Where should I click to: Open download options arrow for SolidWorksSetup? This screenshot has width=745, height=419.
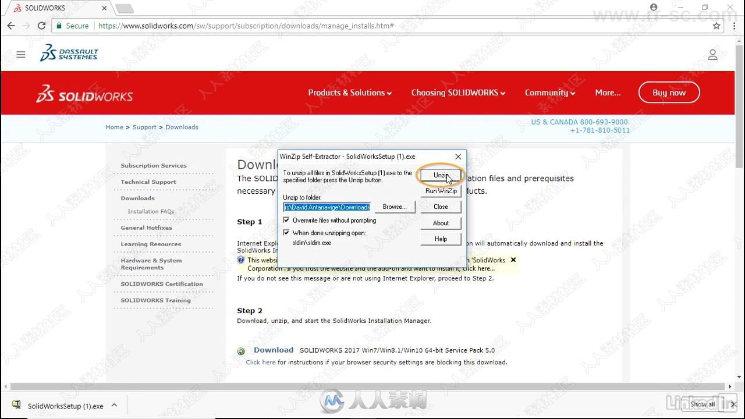tap(114, 405)
